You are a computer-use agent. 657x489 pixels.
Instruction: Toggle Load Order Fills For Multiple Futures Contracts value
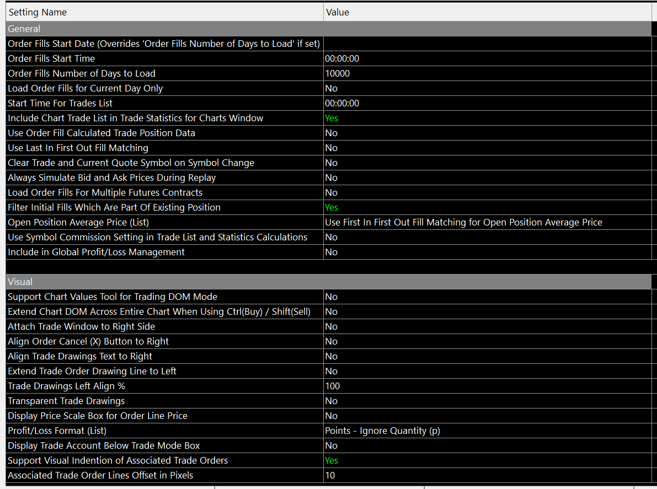[x=487, y=192]
